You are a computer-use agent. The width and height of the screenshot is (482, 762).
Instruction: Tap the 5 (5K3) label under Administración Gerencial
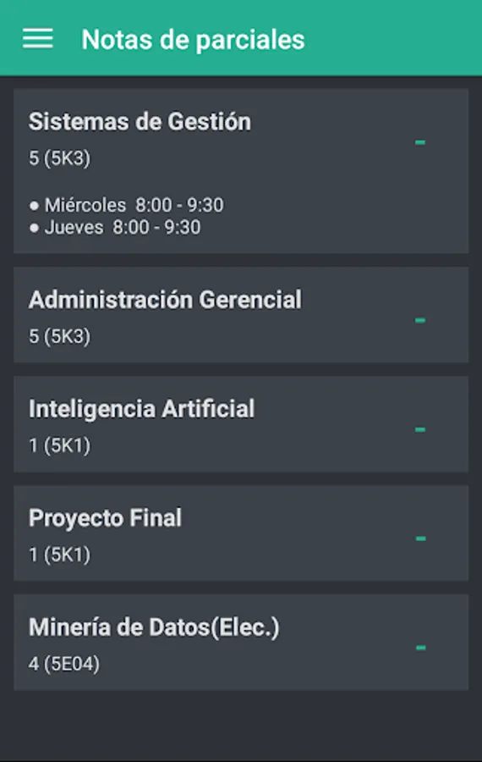(x=60, y=336)
